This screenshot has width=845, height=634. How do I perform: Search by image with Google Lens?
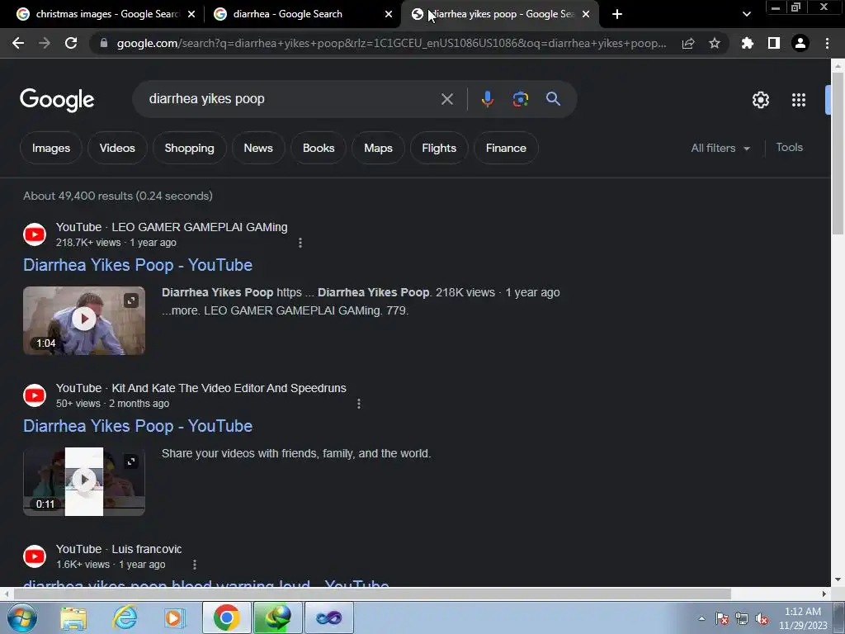tap(521, 99)
